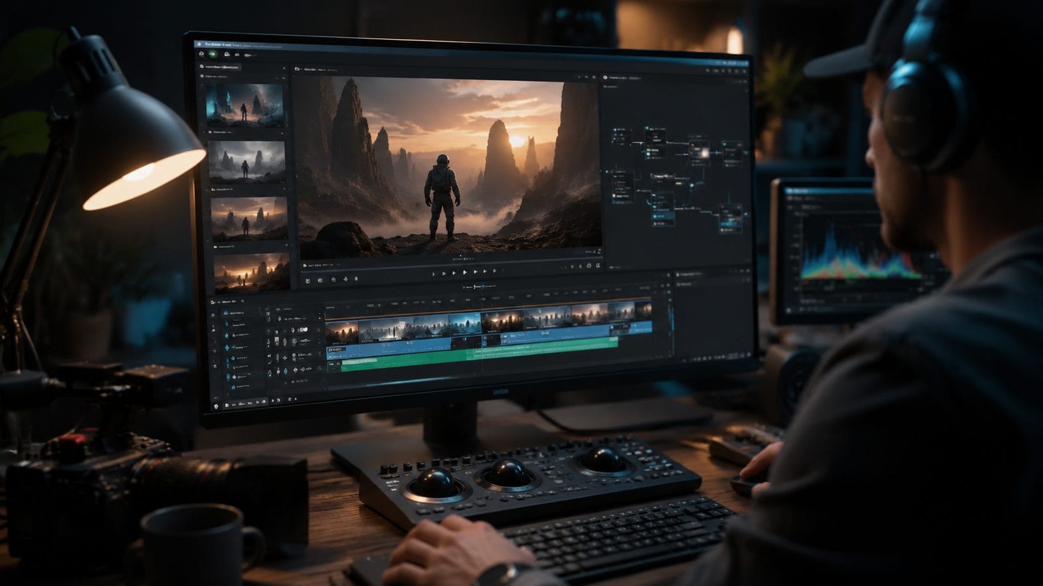Click the colorful waveform scope on second monitor
Screen dimensions: 1043x586
tap(860, 254)
